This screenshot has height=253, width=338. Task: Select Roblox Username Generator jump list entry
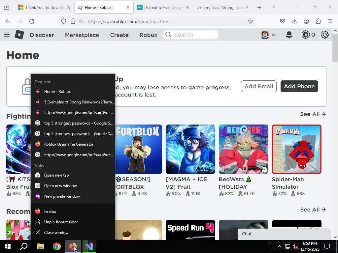pos(73,144)
